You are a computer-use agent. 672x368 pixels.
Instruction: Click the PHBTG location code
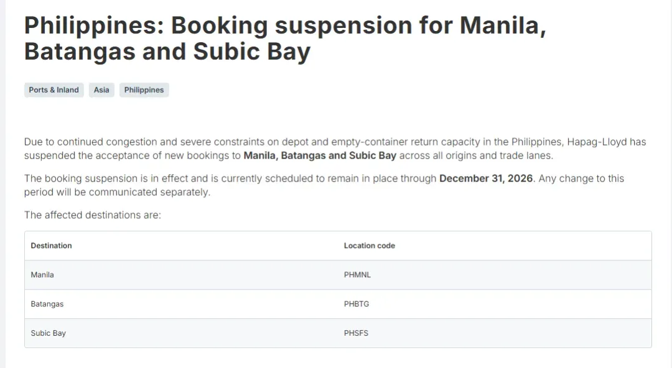tap(357, 304)
